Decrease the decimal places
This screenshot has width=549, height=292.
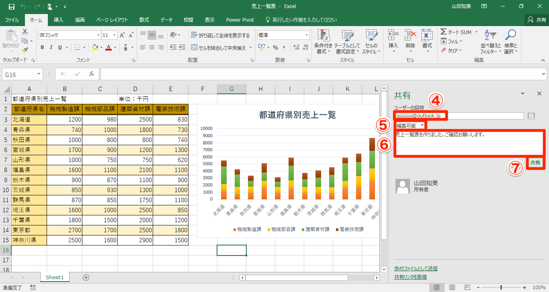tap(306, 47)
